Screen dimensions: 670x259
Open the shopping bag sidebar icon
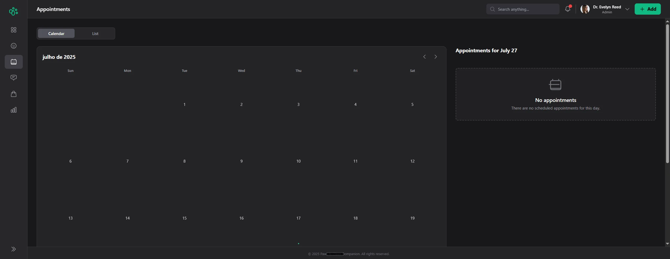[14, 94]
